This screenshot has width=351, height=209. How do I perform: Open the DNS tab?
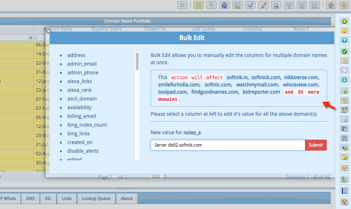30,198
